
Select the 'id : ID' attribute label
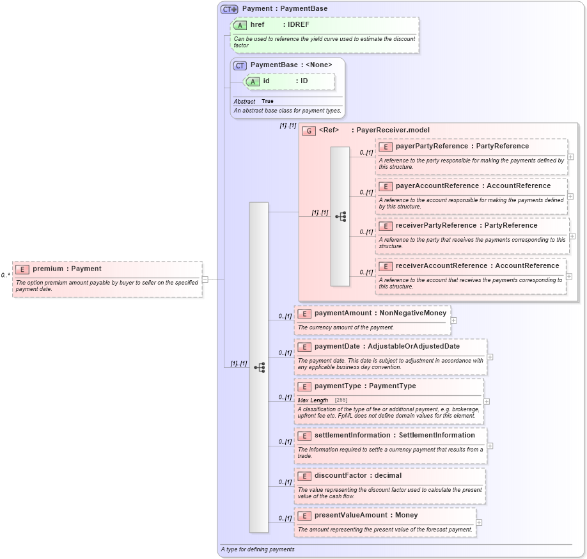[285, 81]
